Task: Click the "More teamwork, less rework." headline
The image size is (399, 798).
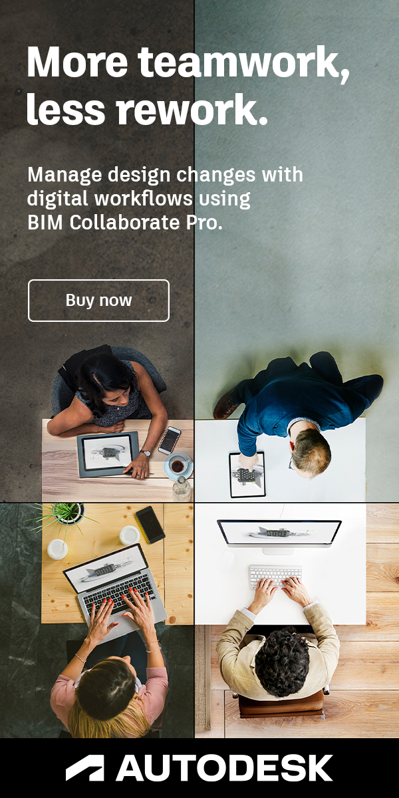Action: point(188,86)
